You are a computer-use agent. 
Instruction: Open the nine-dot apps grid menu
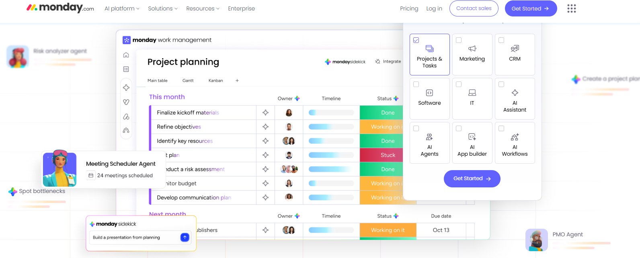coord(572,8)
